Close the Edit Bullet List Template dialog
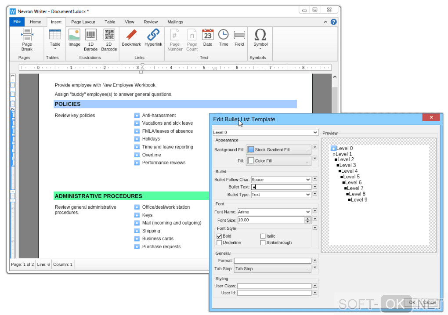Viewport: 448px width, 315px height. click(x=431, y=117)
